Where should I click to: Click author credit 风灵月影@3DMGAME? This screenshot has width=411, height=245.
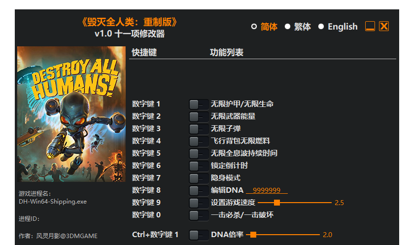[x=67, y=236]
